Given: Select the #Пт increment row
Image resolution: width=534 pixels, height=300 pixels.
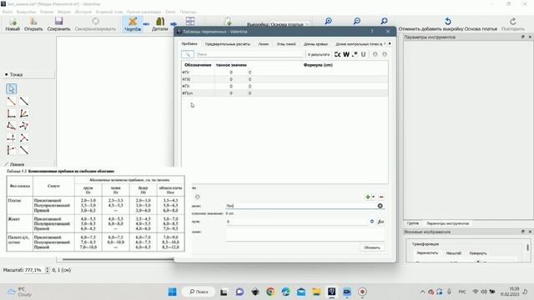Looking at the screenshot, I should [x=285, y=86].
